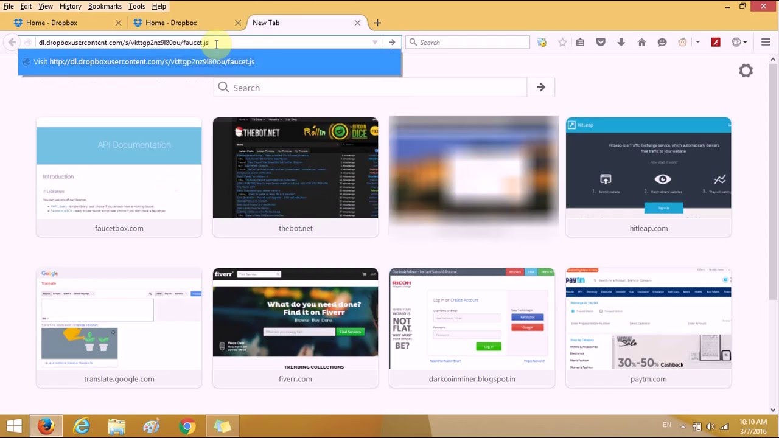779x438 pixels.
Task: Click Firefox icon in taskbar
Action: pos(46,426)
